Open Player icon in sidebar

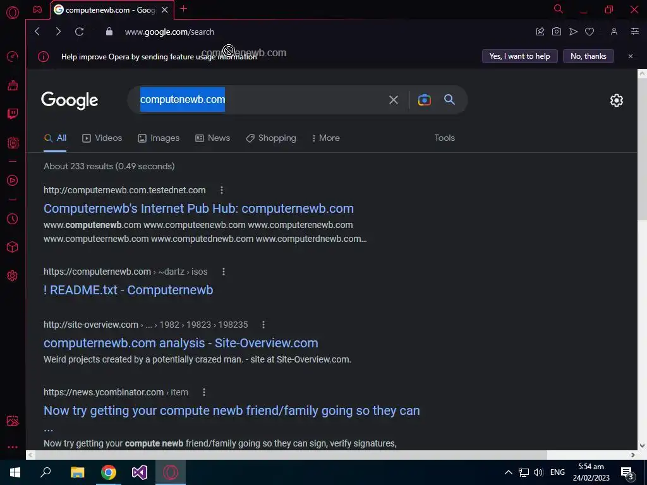pos(13,180)
